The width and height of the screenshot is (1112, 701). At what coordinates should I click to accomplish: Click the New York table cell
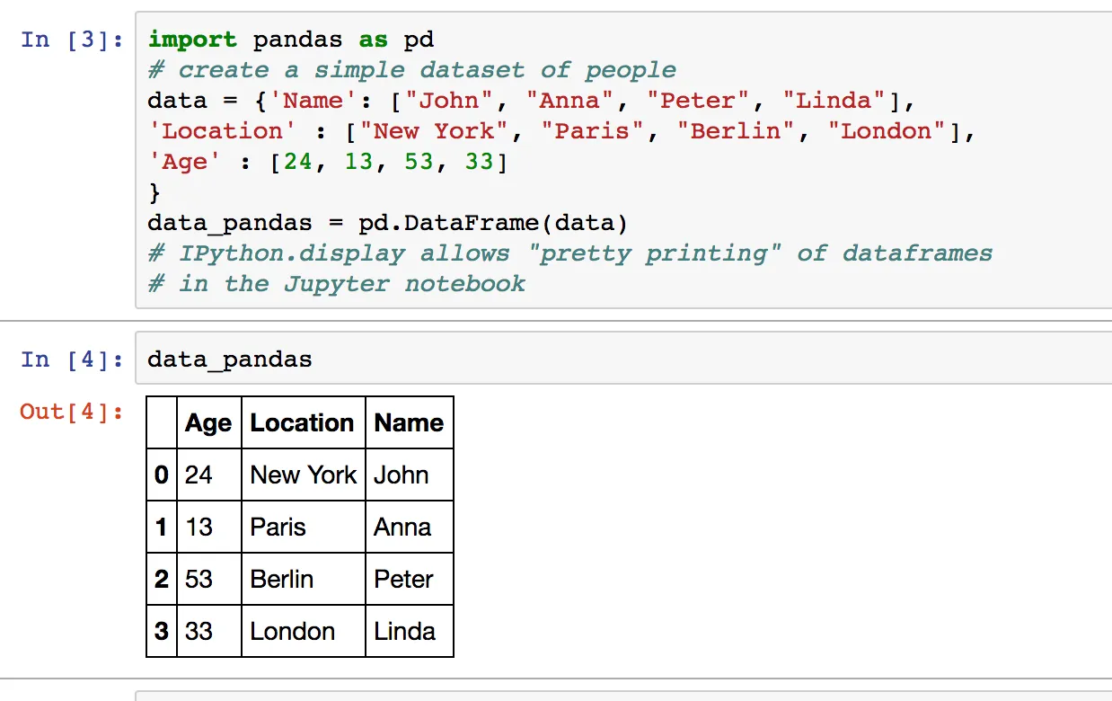coord(303,475)
